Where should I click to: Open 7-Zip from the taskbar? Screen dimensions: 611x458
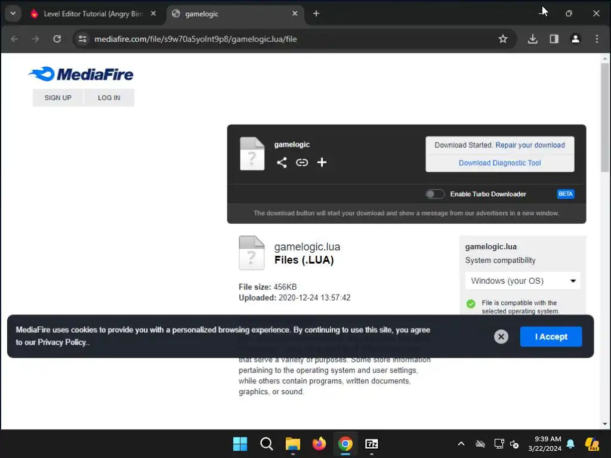tap(372, 444)
